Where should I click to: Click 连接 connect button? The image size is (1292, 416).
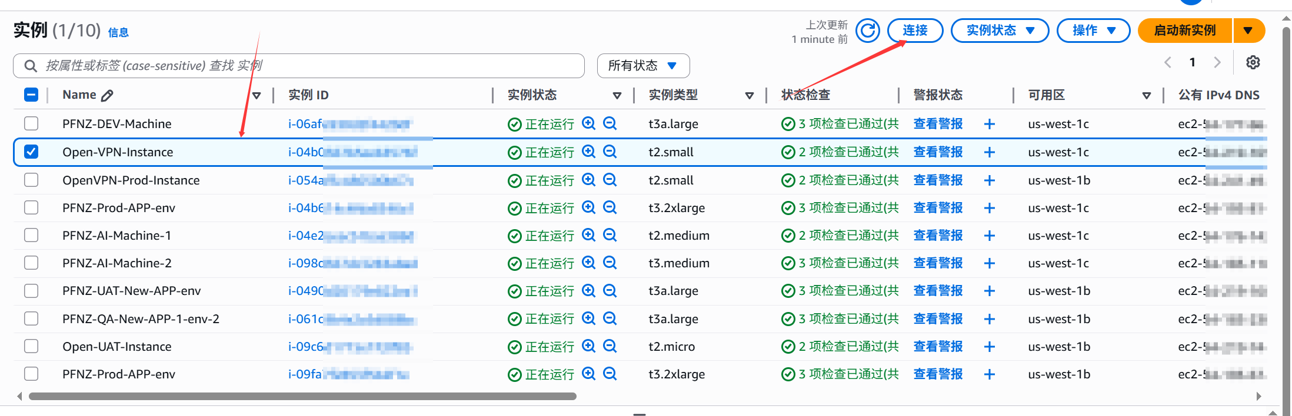coord(915,31)
